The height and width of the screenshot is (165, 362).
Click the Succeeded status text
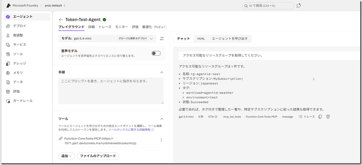click(199, 102)
